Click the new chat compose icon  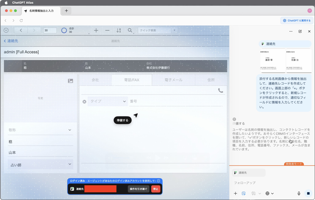point(300,31)
